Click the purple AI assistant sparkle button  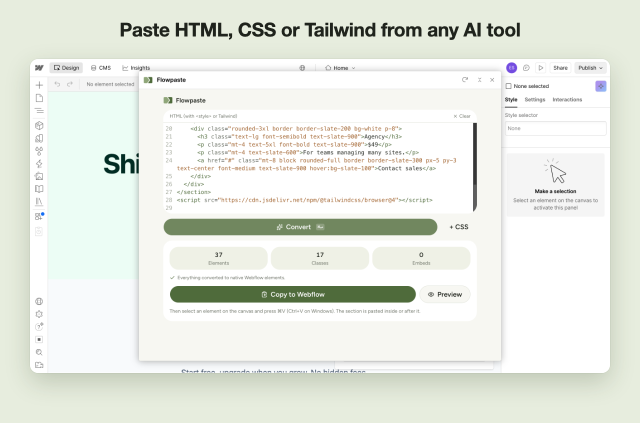601,86
